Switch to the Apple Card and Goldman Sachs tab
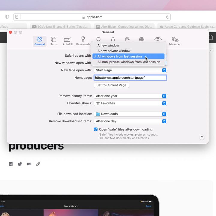Screen dimensions: 216x216 coord(187,27)
